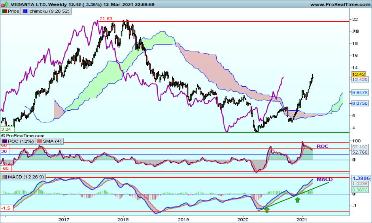Click the 20 price axis value

point(355,32)
